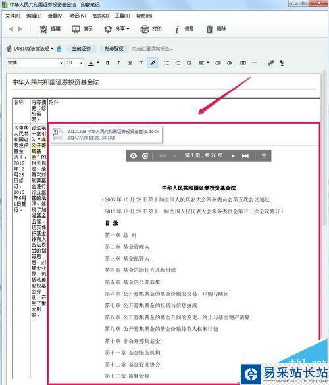Open the 笔记(N) menu
The width and height of the screenshot is (329, 385).
point(78,16)
